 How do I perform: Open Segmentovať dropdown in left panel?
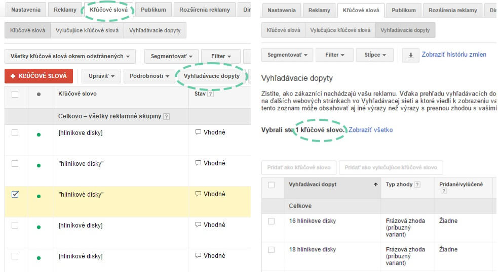tap(172, 56)
